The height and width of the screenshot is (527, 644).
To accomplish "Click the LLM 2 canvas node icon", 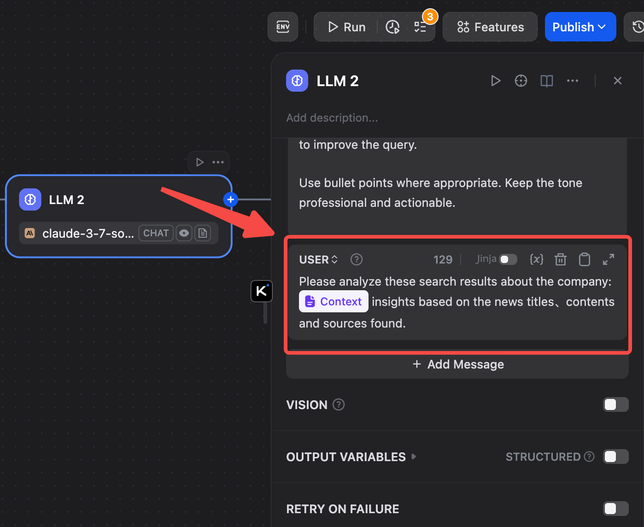I will pyautogui.click(x=30, y=199).
